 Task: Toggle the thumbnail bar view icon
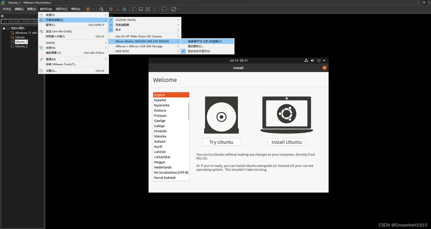141,9
